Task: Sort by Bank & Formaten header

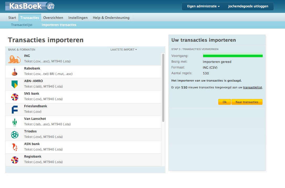Action: tap(22, 50)
